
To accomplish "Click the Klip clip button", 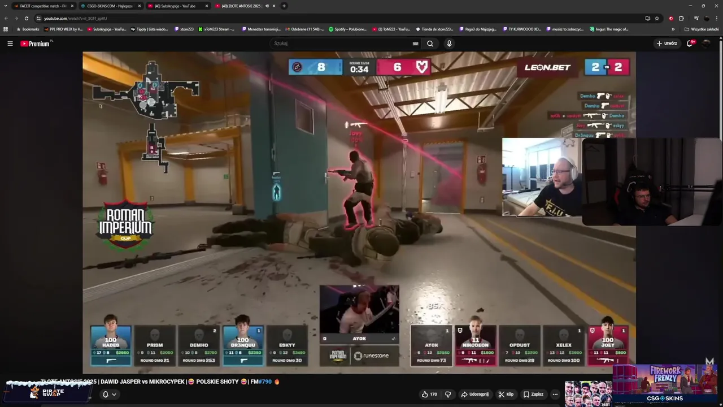I will pyautogui.click(x=506, y=394).
